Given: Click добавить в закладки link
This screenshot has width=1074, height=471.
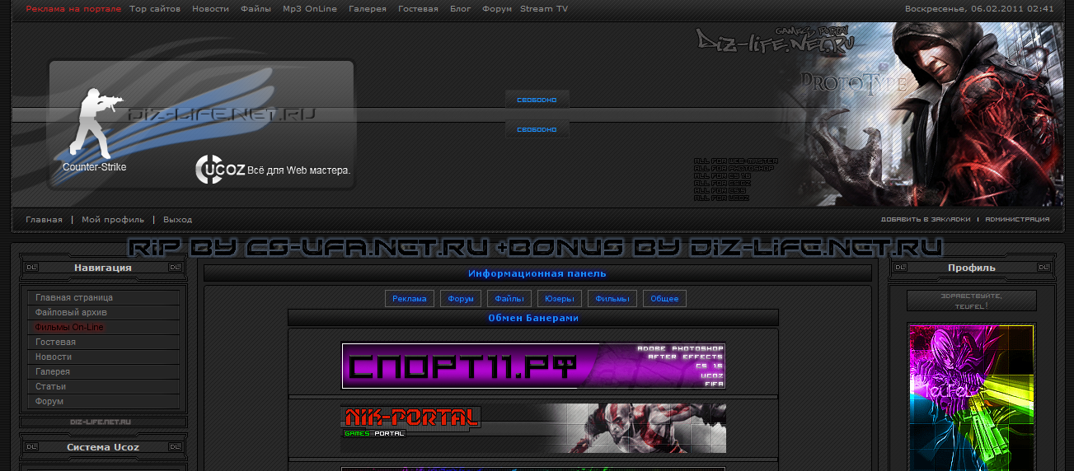Looking at the screenshot, I should click(926, 220).
